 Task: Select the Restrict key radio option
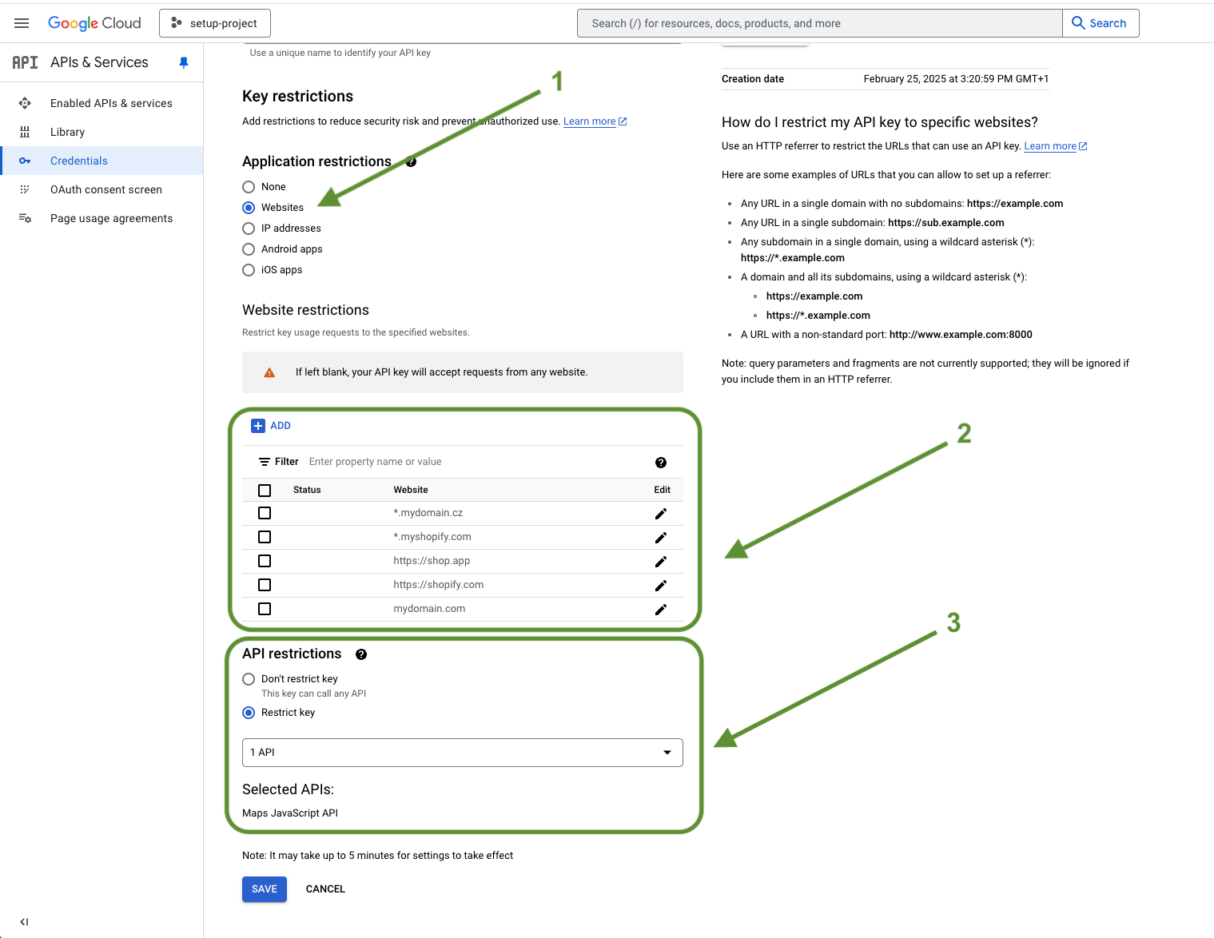(x=249, y=713)
